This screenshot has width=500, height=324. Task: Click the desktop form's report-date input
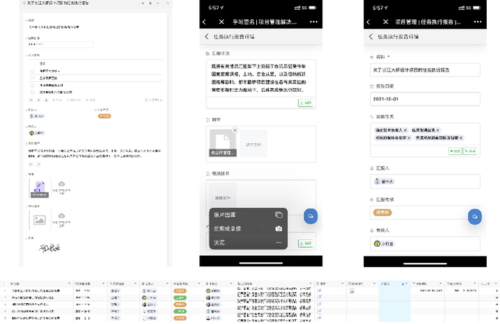point(60,44)
